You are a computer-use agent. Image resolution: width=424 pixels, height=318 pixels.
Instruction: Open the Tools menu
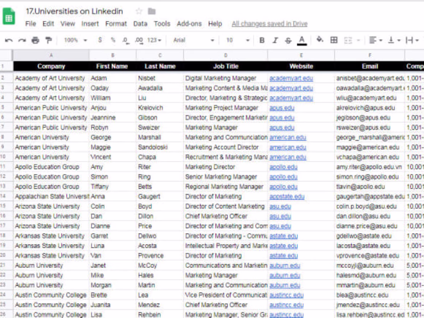click(x=162, y=24)
